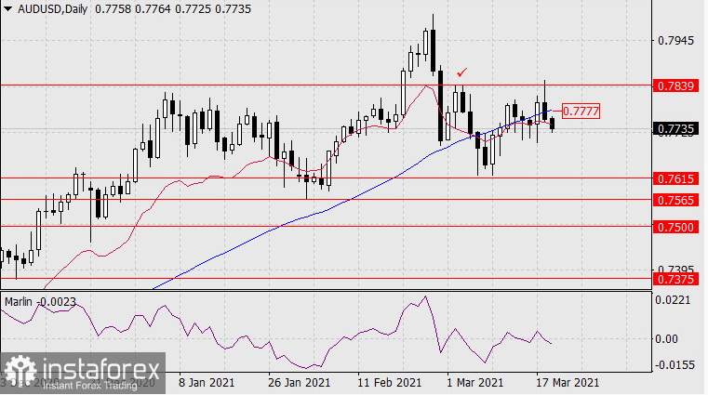Select the 0.7615 support level label
Screen dimensions: 708x395
click(676, 178)
